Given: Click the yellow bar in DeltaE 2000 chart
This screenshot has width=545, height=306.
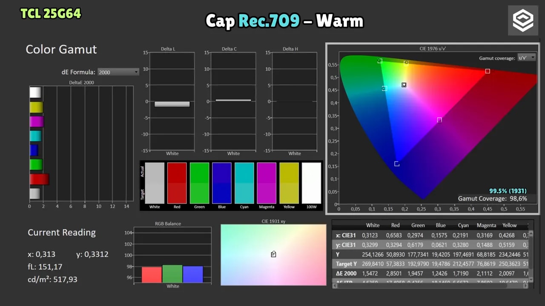Looking at the screenshot, I should (x=36, y=107).
